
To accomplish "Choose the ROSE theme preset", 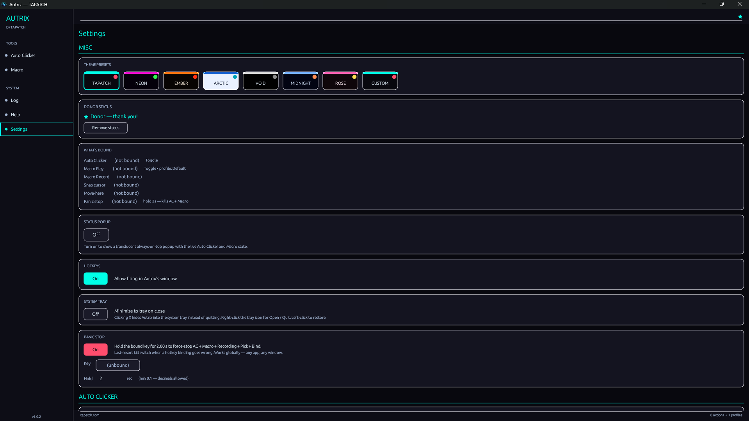I will tap(340, 81).
